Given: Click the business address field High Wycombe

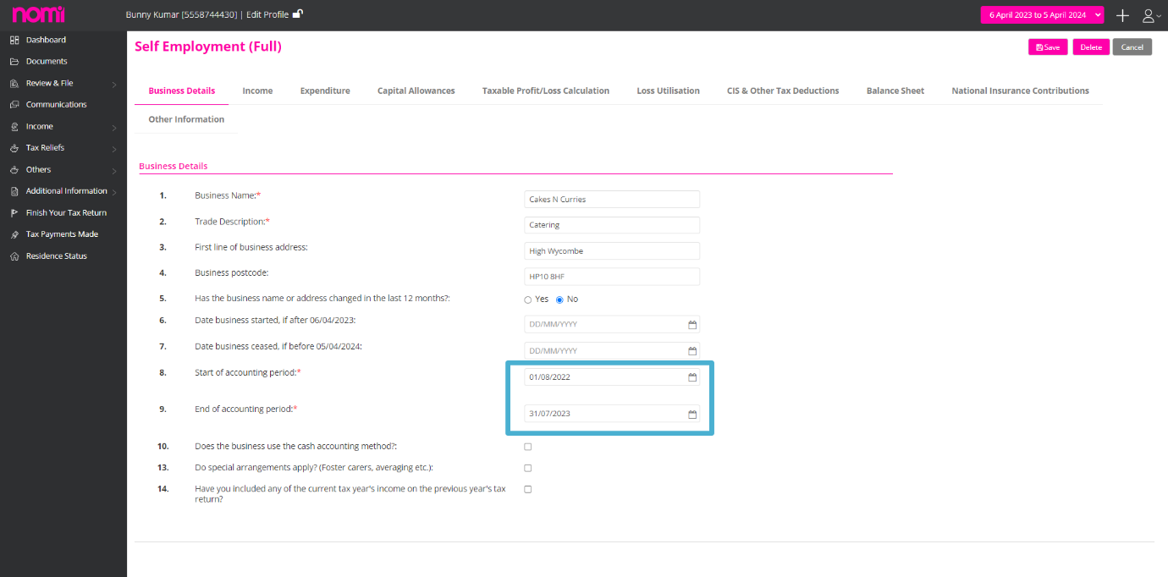Looking at the screenshot, I should [612, 251].
